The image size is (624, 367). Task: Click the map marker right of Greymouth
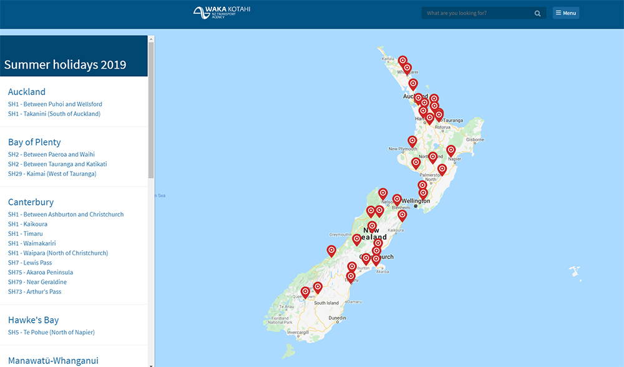pos(357,240)
